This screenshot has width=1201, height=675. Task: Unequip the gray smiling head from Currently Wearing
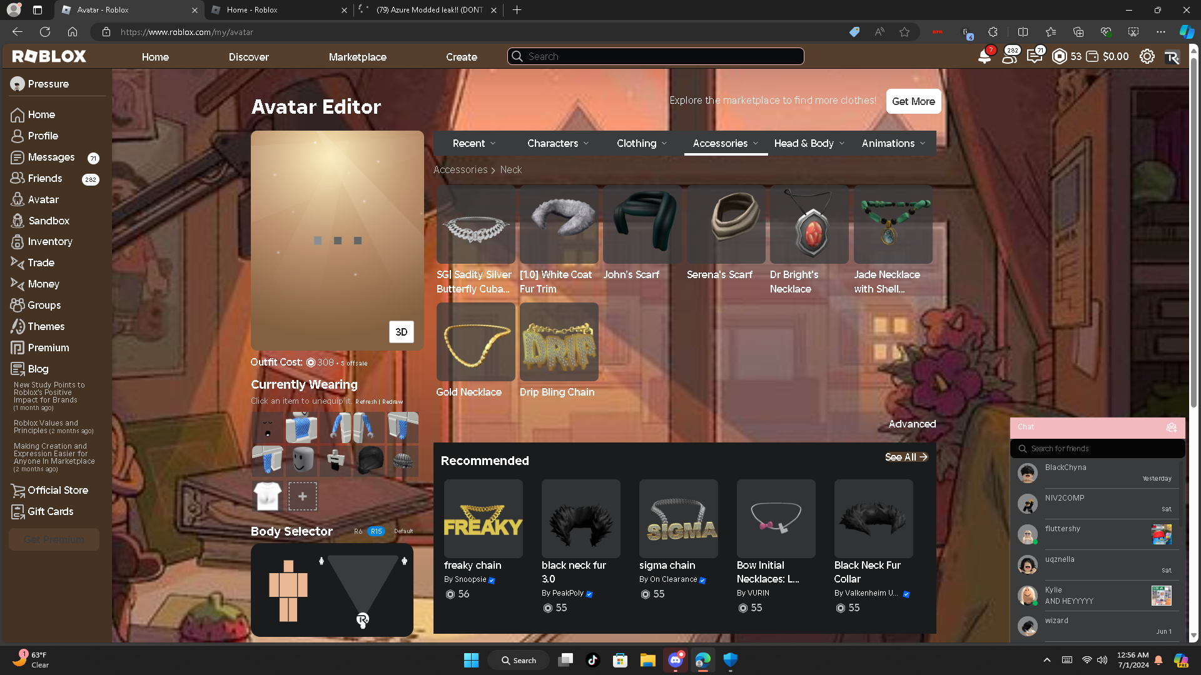(x=302, y=461)
